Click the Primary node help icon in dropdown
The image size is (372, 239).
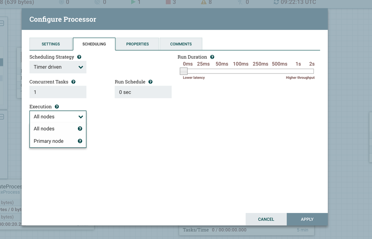[80, 141]
